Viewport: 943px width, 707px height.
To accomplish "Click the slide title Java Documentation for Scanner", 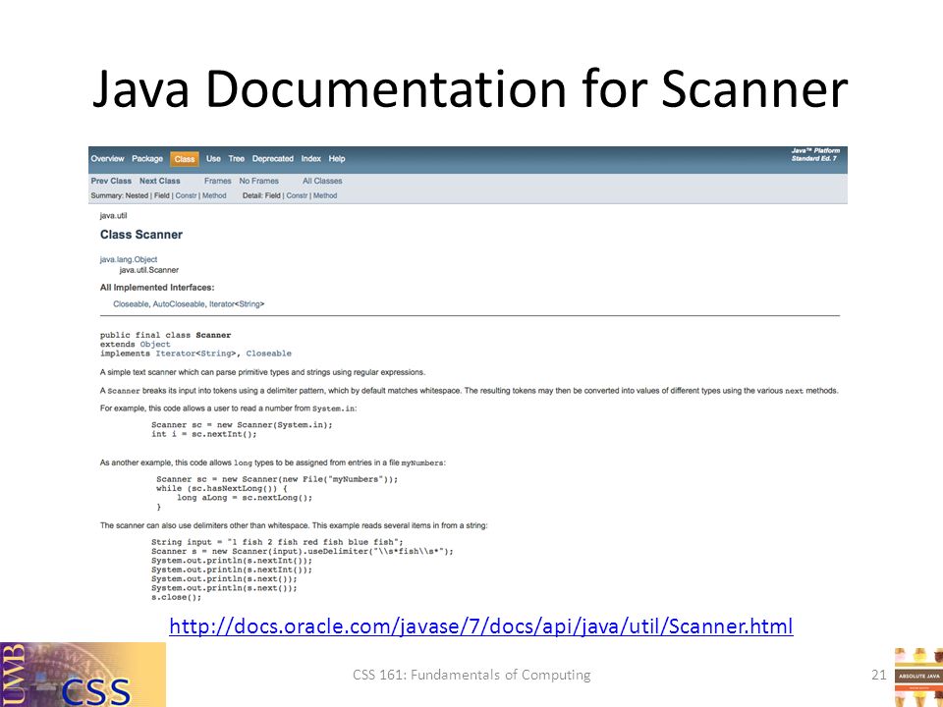I will click(471, 89).
